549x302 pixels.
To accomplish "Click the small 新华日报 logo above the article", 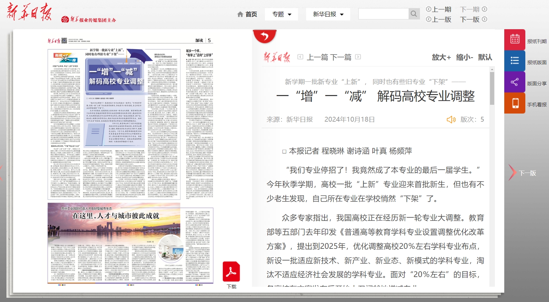I will pyautogui.click(x=277, y=57).
